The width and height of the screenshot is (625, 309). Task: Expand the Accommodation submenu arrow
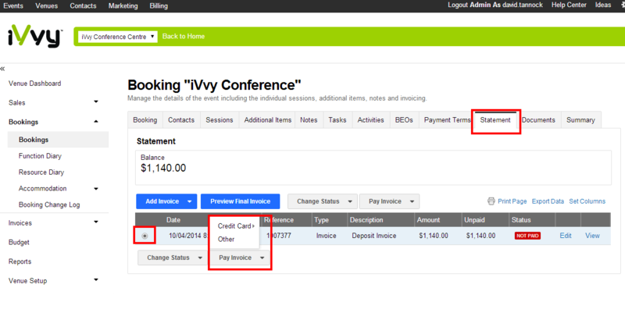point(95,188)
